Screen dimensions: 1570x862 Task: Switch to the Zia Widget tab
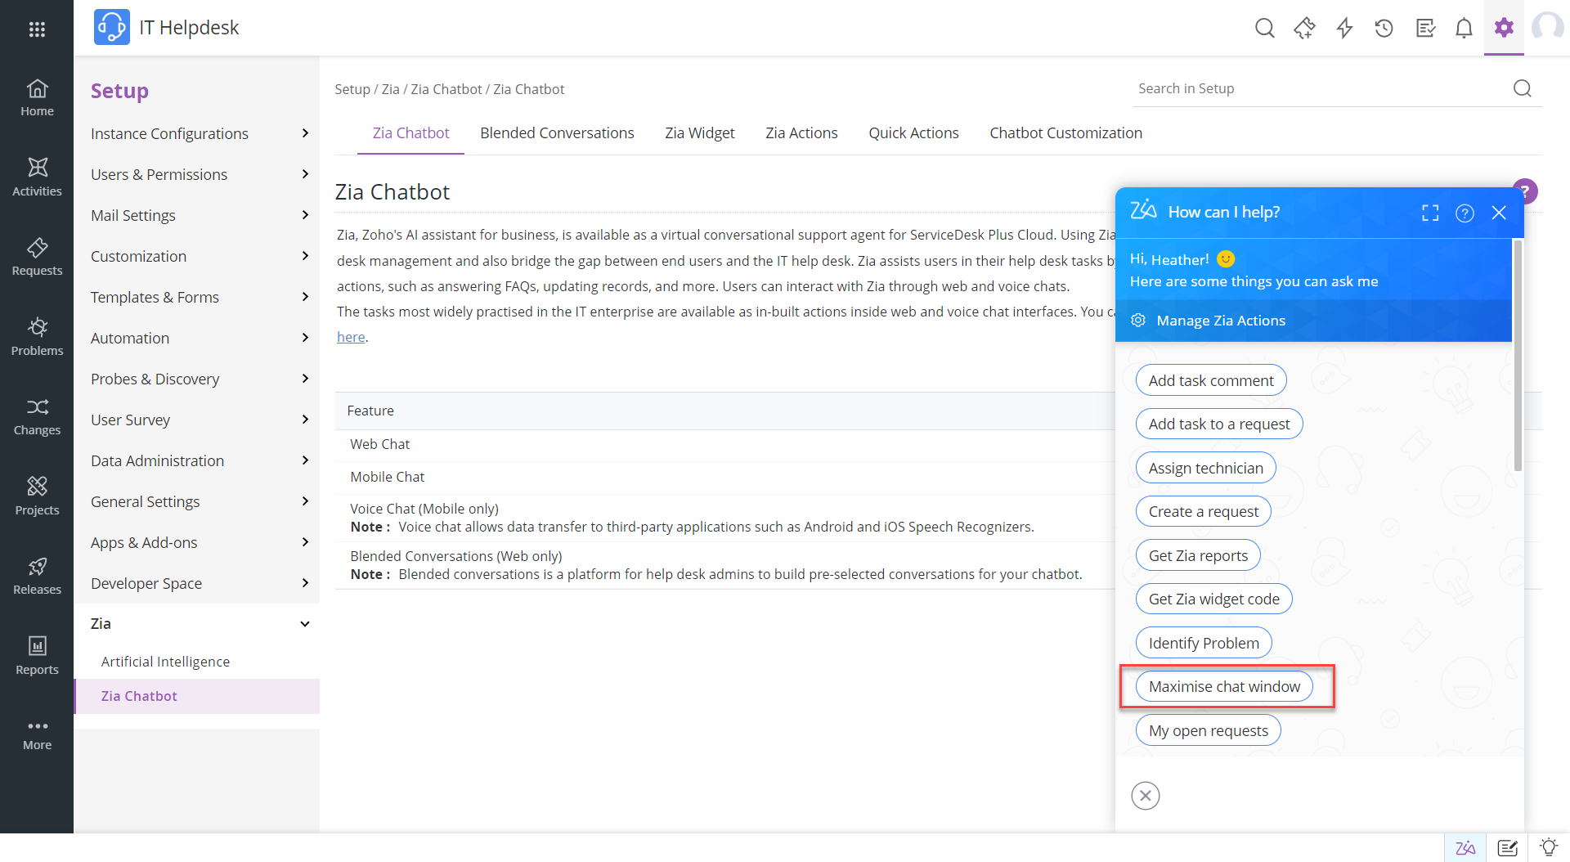pos(699,132)
